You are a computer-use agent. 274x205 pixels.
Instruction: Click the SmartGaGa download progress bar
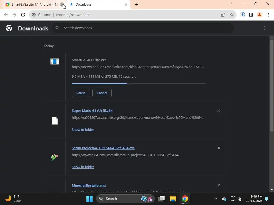pyautogui.click(x=139, y=84)
